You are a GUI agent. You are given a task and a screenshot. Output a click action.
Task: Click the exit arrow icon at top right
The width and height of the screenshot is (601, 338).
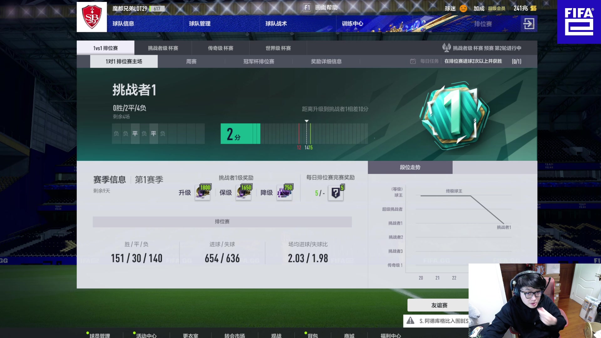[529, 23]
